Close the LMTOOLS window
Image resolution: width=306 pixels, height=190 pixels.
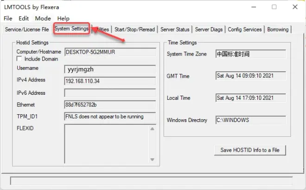click(x=295, y=7)
